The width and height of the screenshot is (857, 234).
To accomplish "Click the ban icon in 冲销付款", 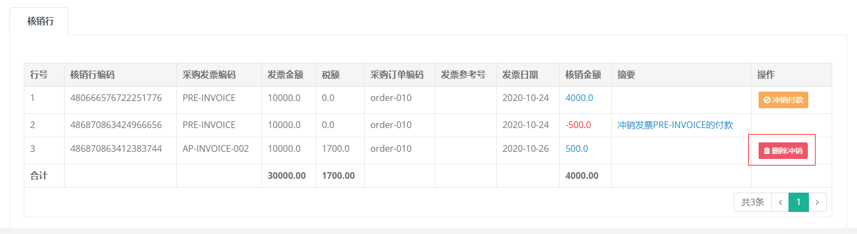I will (767, 100).
